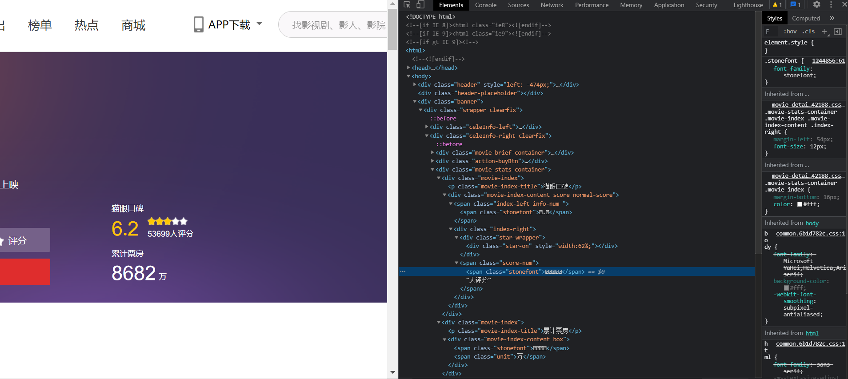848x379 pixels.
Task: Select the header-placeholder div line
Action: (480, 93)
